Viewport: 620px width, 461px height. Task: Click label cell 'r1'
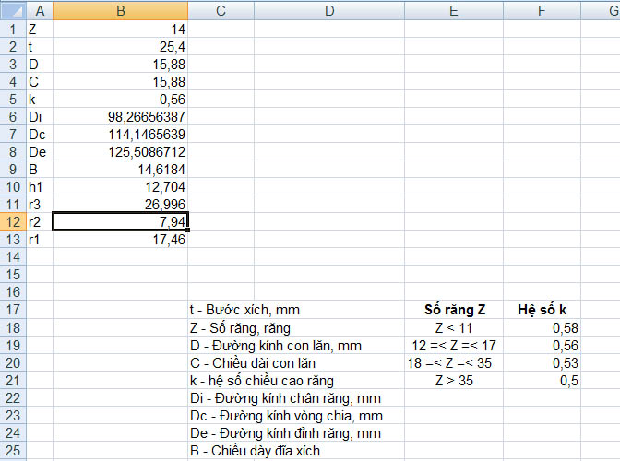click(40, 240)
